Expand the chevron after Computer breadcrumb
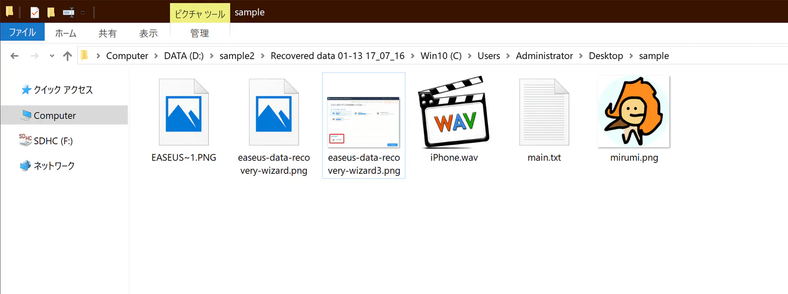The image size is (788, 294). (156, 56)
